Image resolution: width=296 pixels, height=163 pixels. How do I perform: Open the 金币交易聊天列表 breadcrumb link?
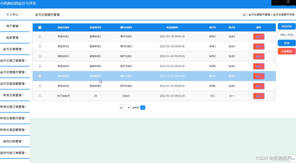coord(284,15)
